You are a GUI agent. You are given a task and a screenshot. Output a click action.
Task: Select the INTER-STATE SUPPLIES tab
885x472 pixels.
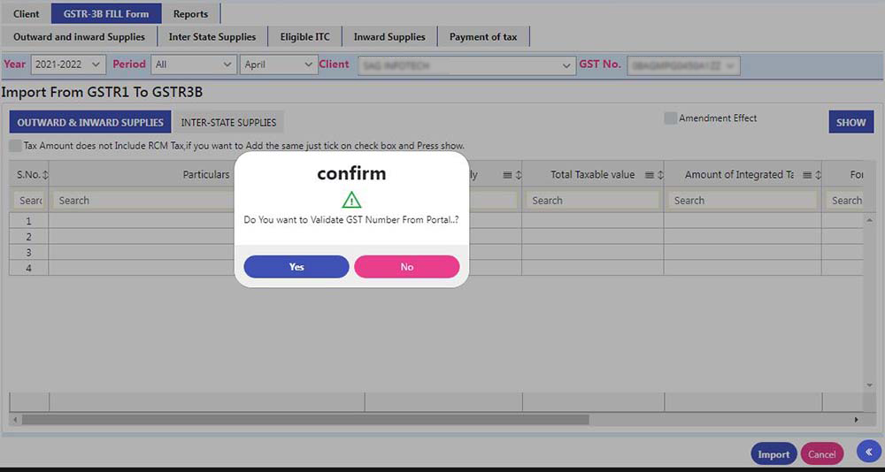pos(228,123)
